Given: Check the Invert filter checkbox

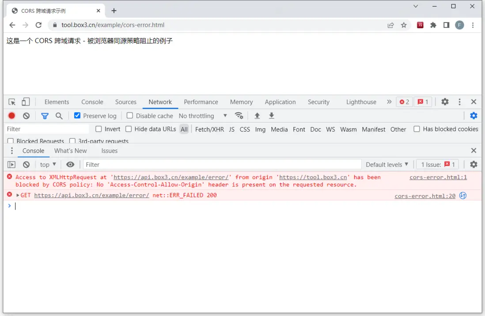Looking at the screenshot, I should coord(99,129).
